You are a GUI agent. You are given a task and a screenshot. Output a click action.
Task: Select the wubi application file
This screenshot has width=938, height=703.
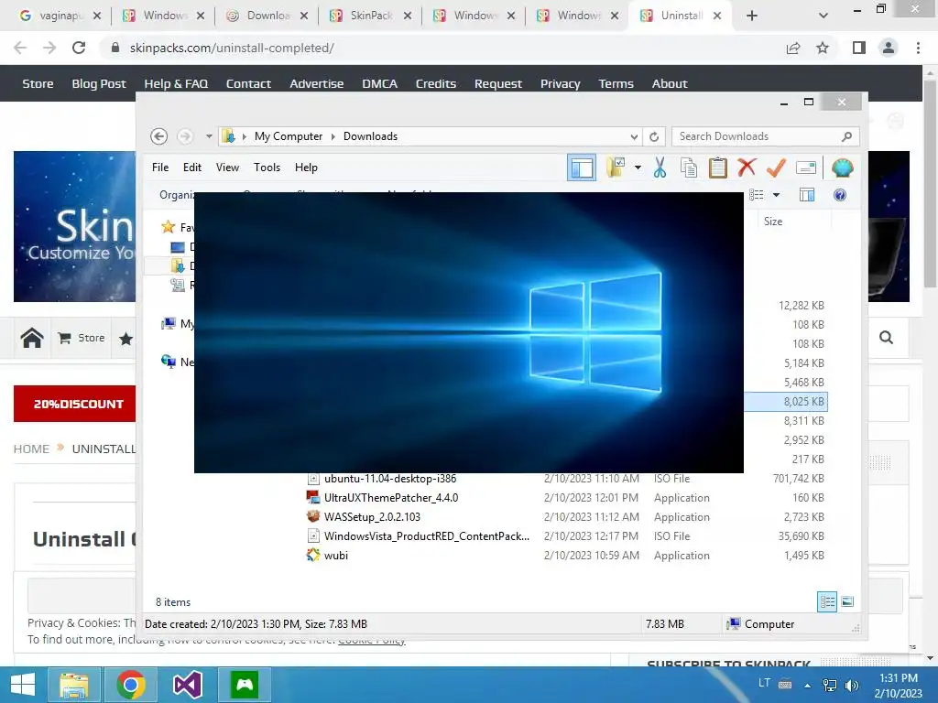[335, 555]
